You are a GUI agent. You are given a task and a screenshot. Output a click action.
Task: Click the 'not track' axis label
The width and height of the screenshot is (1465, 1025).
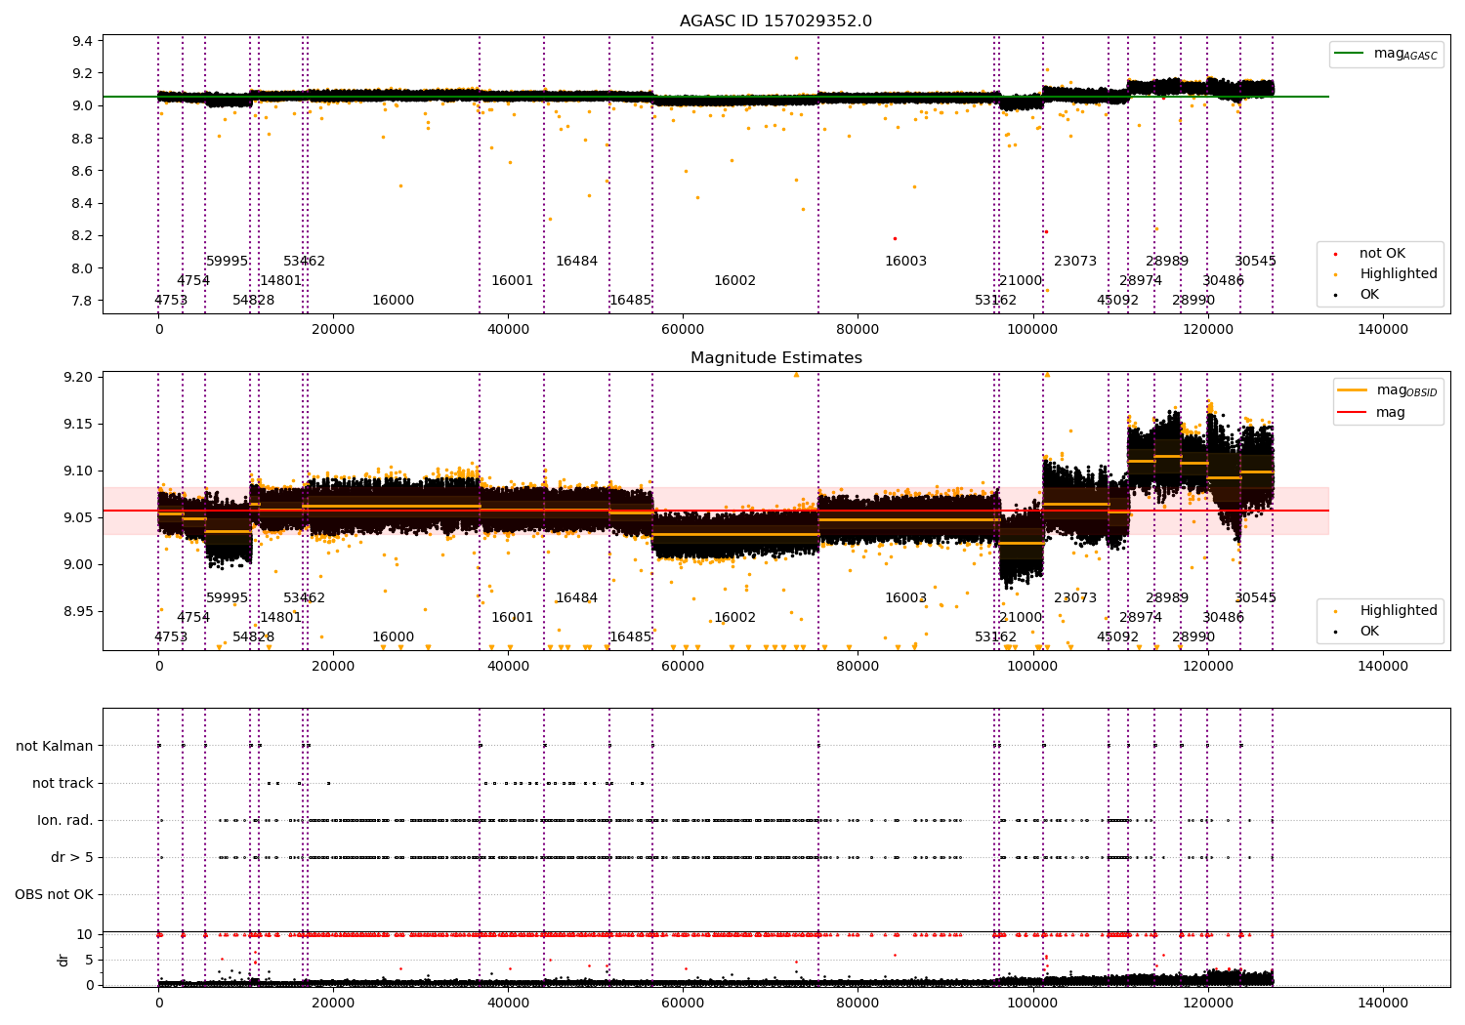(x=63, y=784)
